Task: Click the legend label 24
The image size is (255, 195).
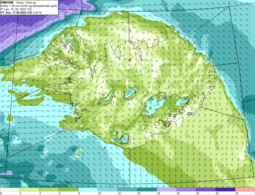Action: pyautogui.click(x=237, y=193)
